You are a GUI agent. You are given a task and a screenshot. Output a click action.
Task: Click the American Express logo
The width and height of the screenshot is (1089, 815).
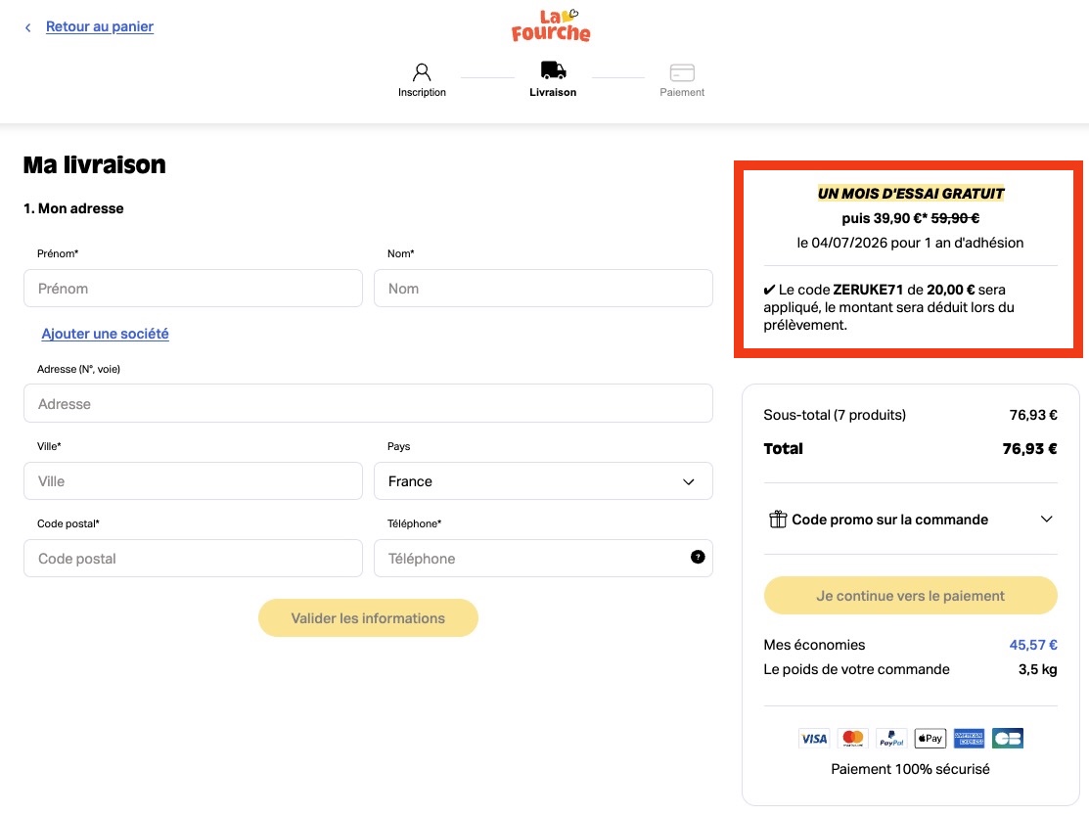coord(969,739)
